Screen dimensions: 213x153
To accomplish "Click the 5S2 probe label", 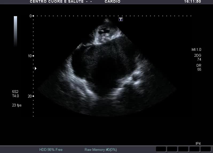I will tap(15, 92).
